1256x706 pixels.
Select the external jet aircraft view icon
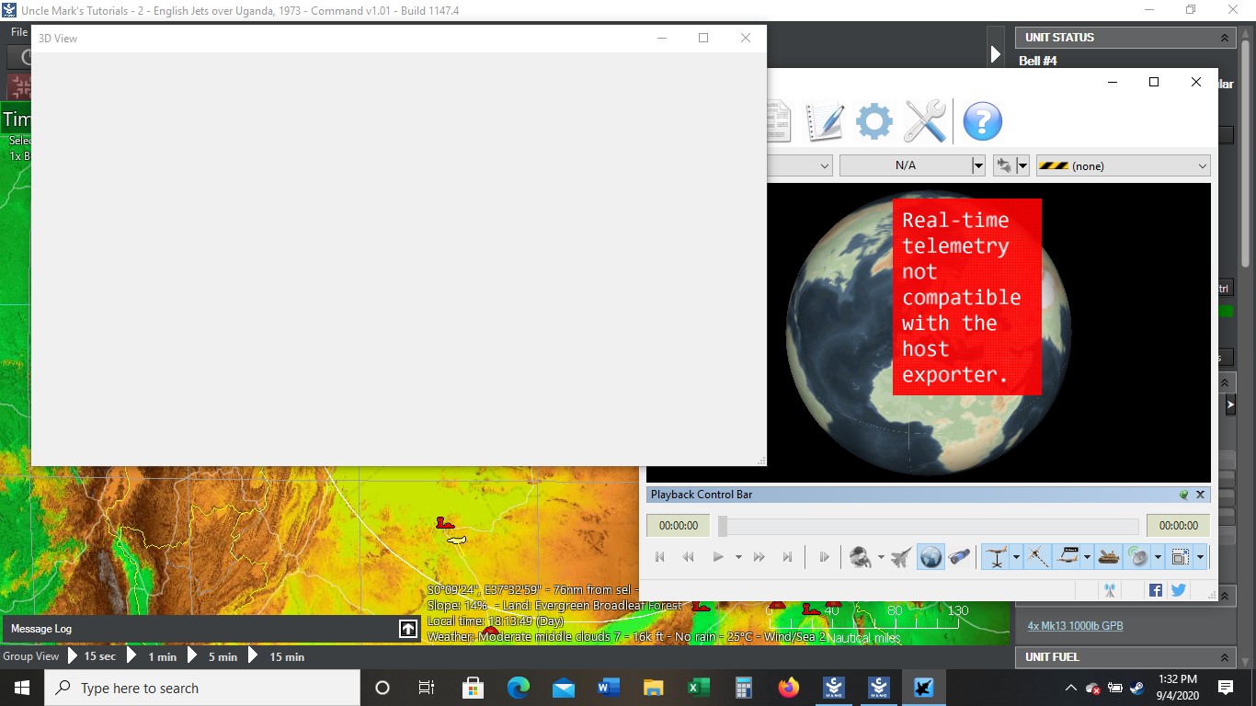pos(902,557)
